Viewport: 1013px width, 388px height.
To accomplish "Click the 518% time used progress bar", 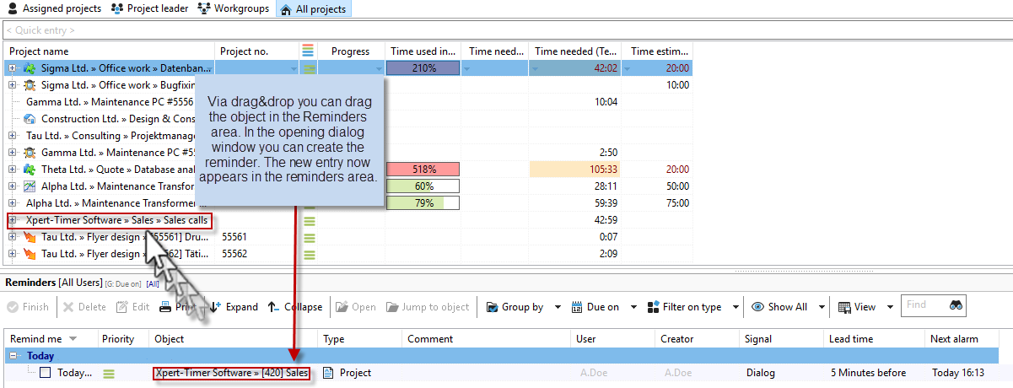I will click(x=423, y=170).
